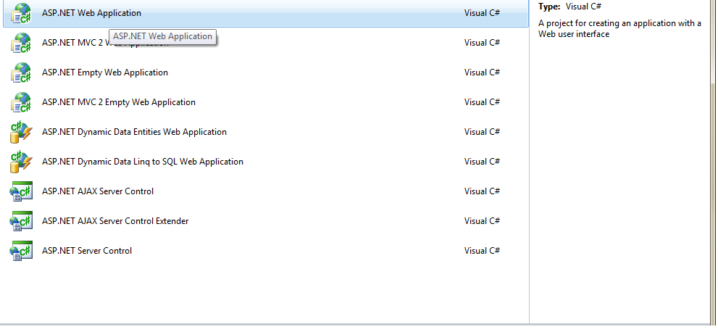Select the ASP.NET AJAX Server Control name
The width and height of the screenshot is (718, 332).
click(98, 191)
